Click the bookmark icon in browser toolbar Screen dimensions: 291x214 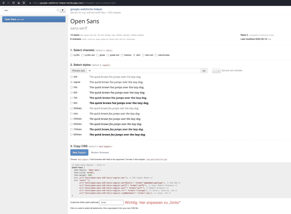point(24,3)
